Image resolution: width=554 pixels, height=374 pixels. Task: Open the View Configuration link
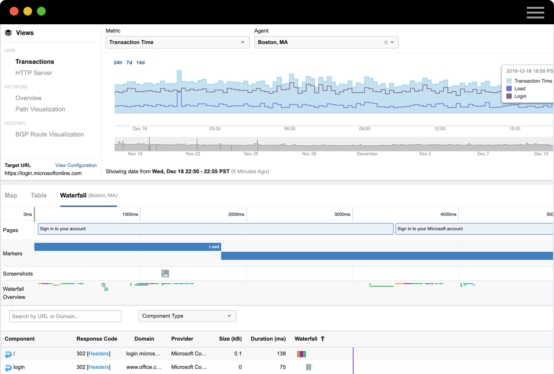pyautogui.click(x=76, y=165)
